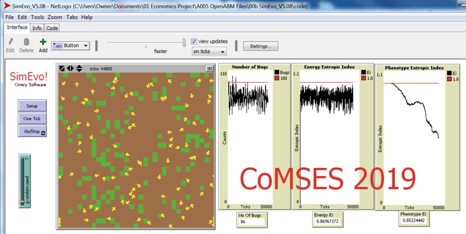Click the One Tick button
Viewport: 466px width, 234px height.
point(32,119)
